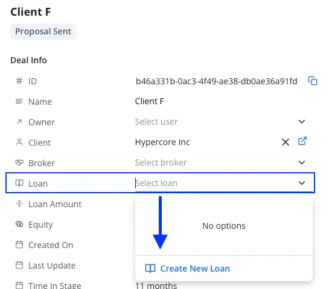Screen dimensions: 332x289
Task: Click the Owner field label
Action: pos(42,122)
